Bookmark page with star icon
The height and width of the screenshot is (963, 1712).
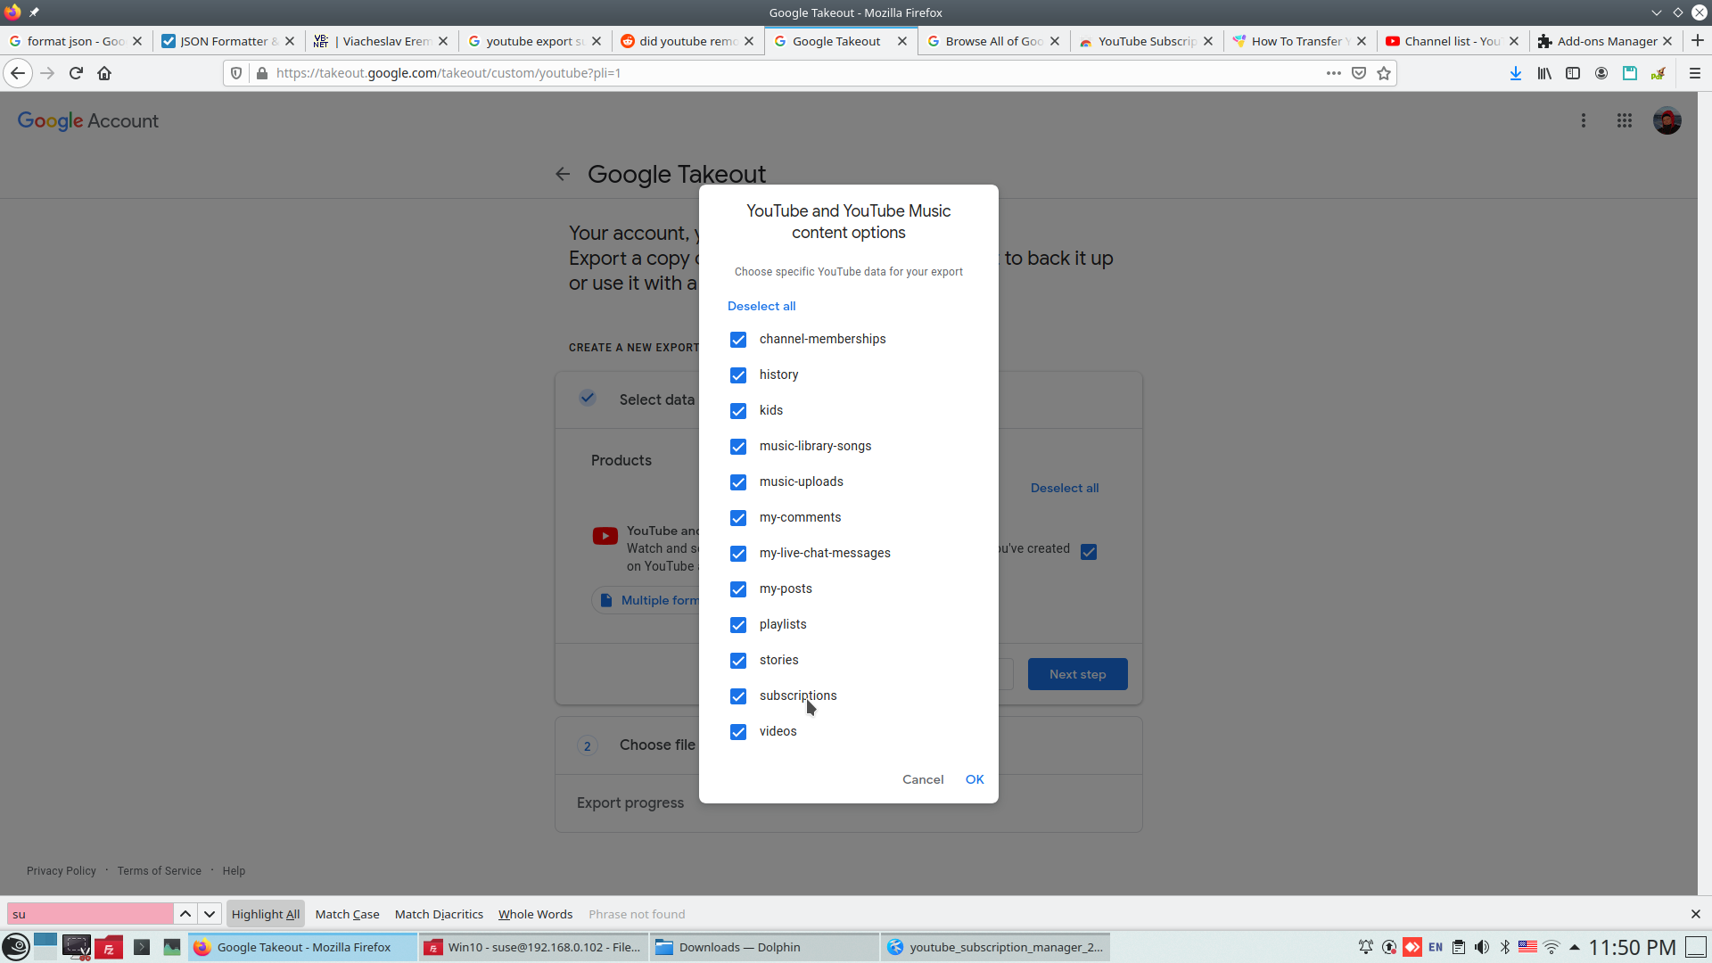tap(1384, 73)
